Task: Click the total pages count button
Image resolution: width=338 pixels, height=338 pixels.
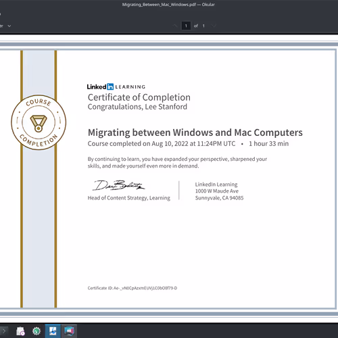Action: pos(203,26)
